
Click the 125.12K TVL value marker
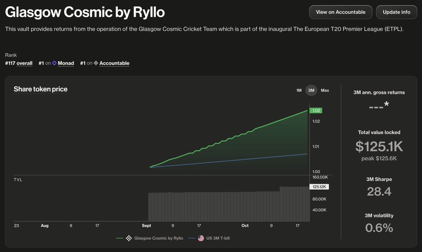coord(319,187)
